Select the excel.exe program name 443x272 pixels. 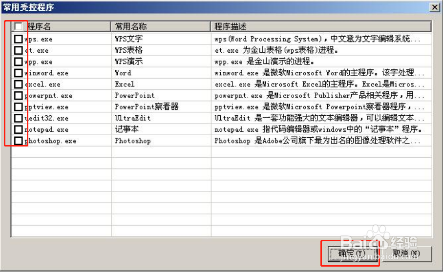pos(42,84)
